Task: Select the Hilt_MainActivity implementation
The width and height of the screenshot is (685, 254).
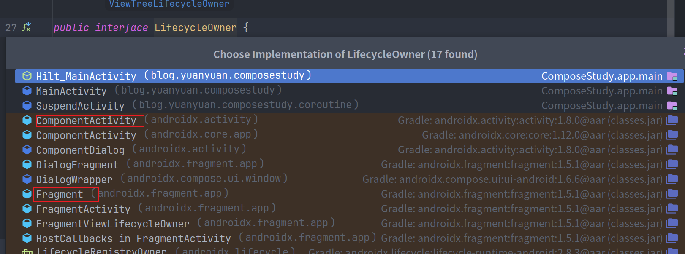Action: point(86,76)
